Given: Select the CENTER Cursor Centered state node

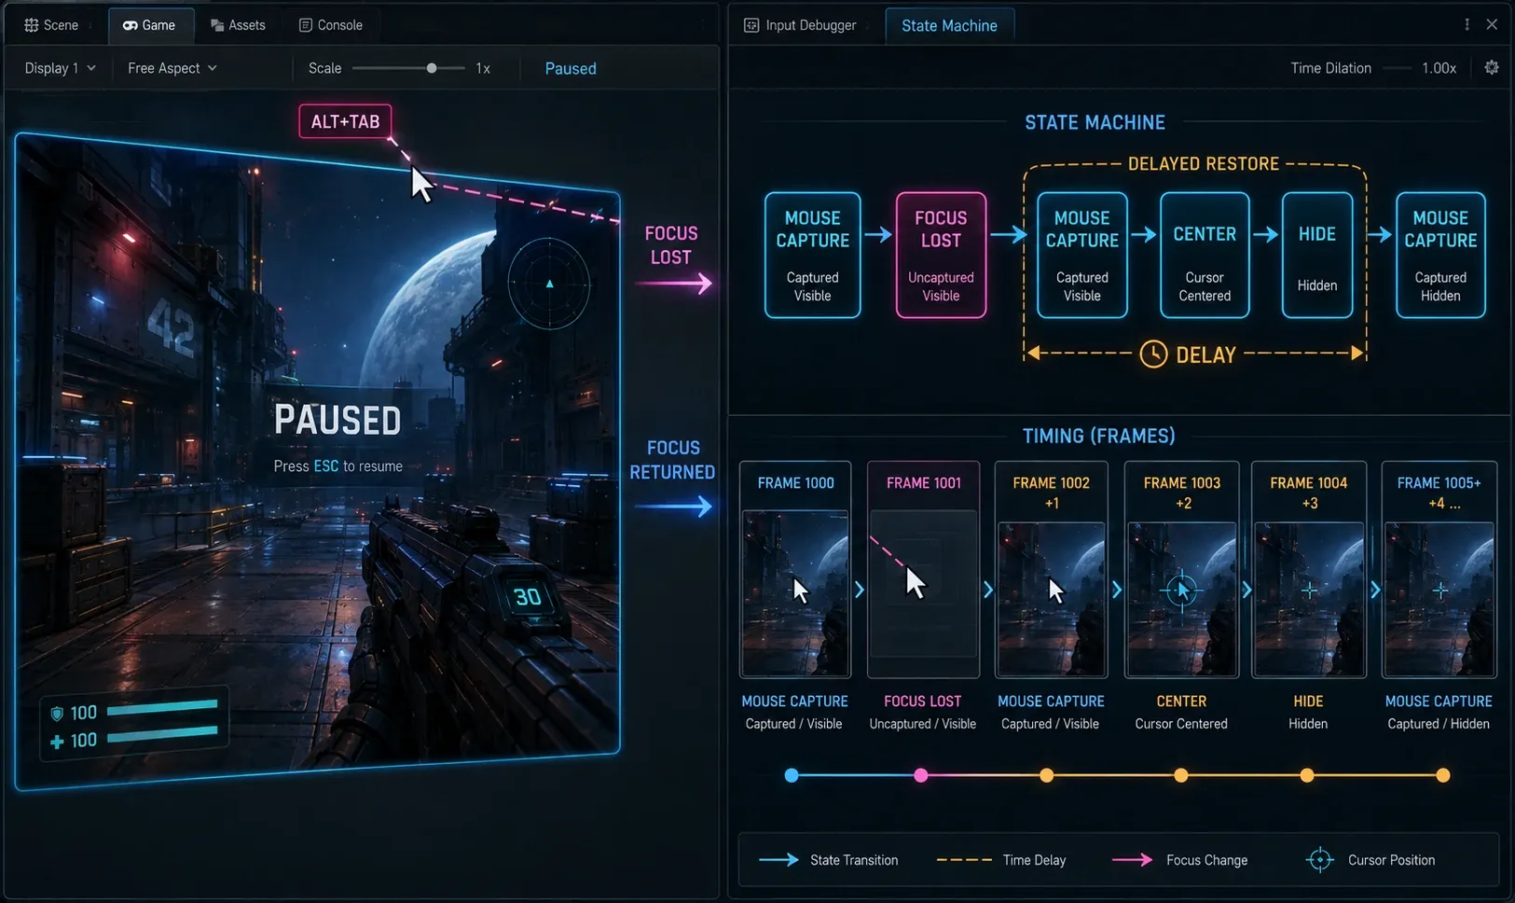Looking at the screenshot, I should (1205, 255).
